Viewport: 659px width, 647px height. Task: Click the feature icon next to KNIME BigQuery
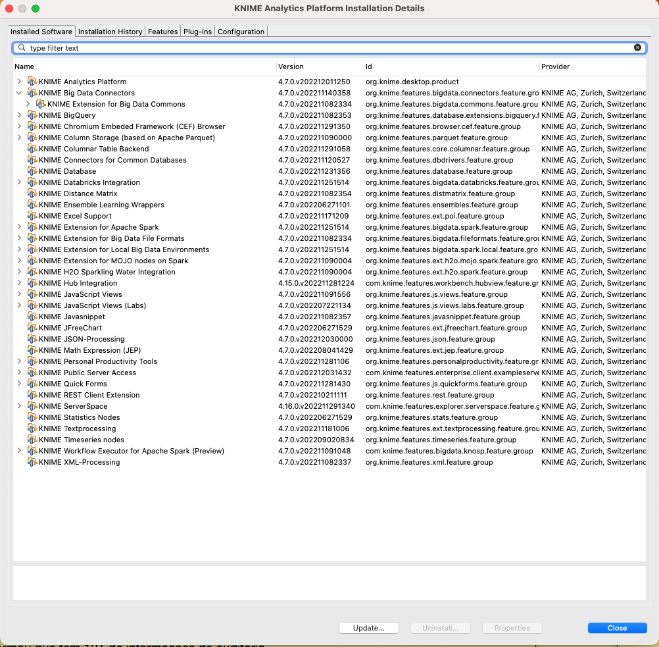[32, 115]
